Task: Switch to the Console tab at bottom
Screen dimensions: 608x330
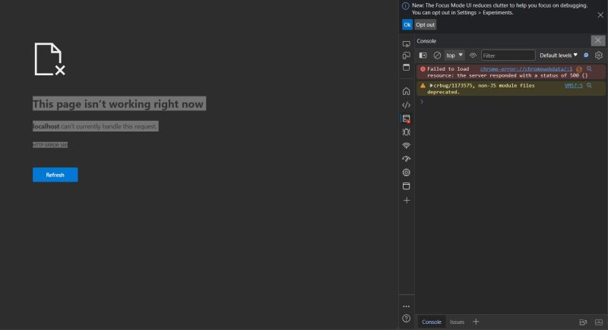Action: tap(432, 322)
